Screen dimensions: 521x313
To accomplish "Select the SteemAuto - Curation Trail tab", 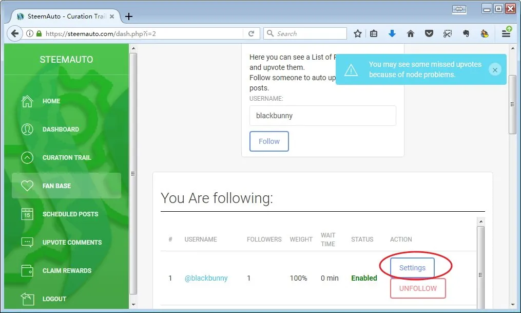I will tap(66, 16).
